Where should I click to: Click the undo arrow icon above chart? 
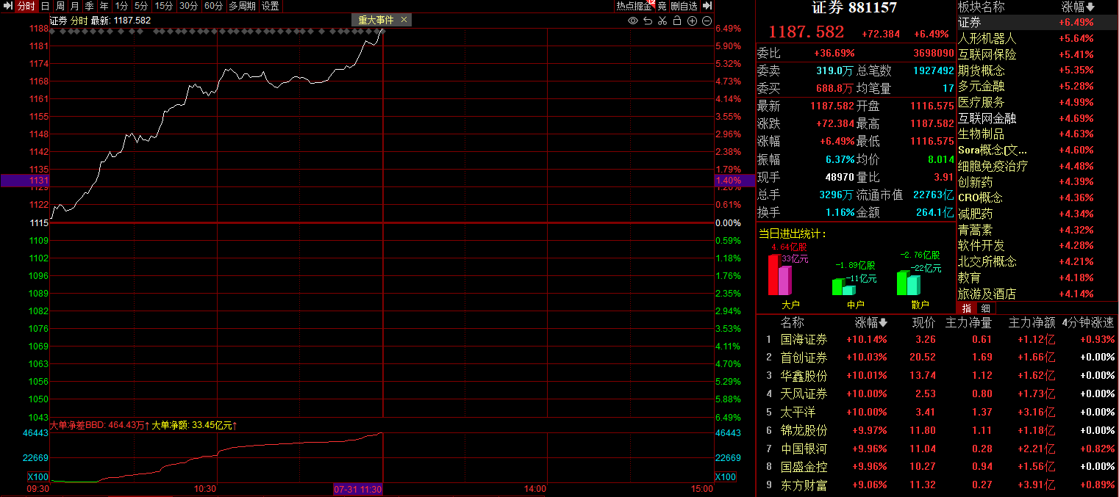tap(648, 21)
